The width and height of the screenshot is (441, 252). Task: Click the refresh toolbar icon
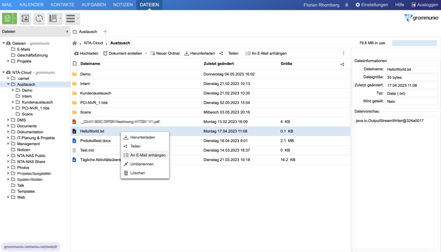pos(39,19)
